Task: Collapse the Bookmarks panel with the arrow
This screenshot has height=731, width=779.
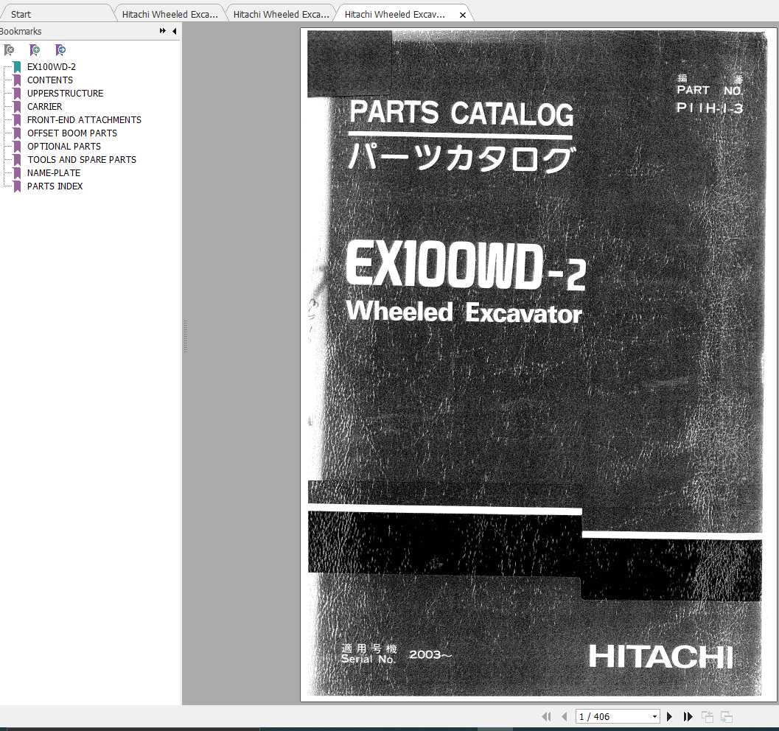Action: pos(174,31)
